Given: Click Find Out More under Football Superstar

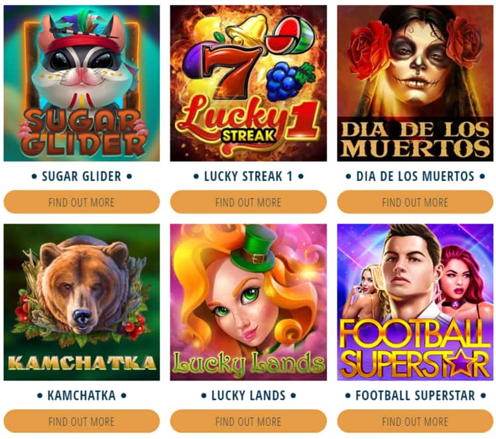Looking at the screenshot, I should 415,421.
